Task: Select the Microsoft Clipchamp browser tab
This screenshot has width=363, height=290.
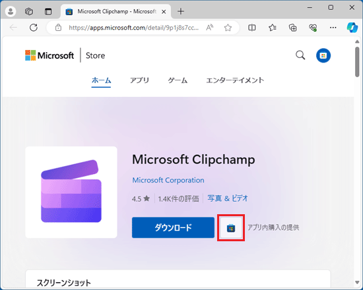Action: pos(115,11)
